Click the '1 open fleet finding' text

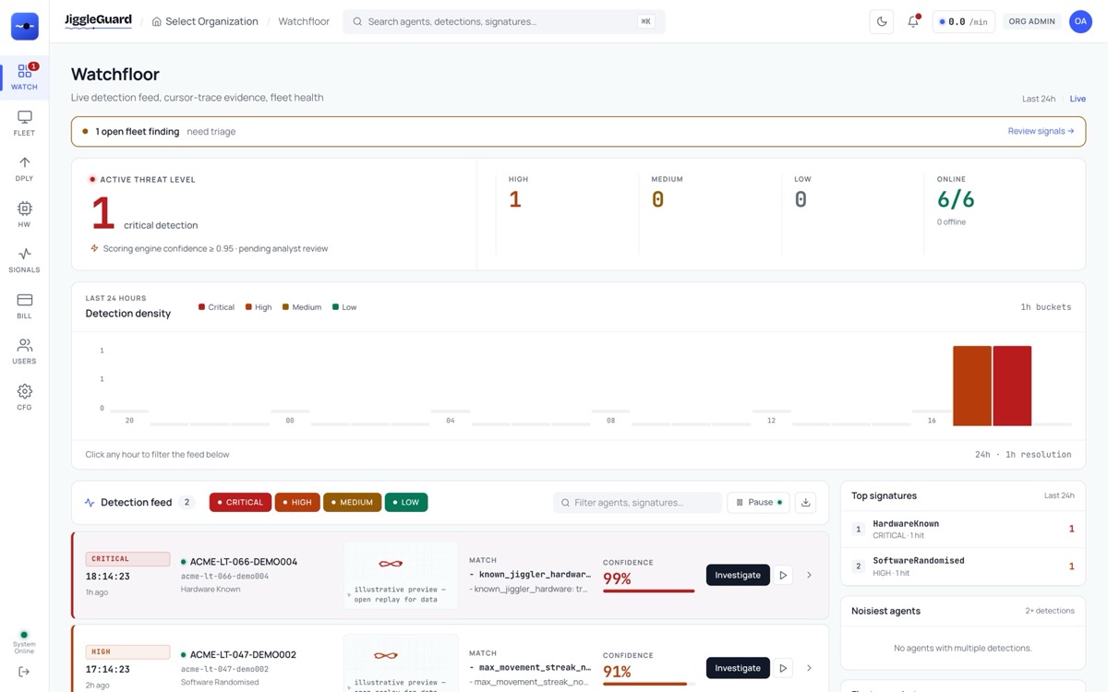pos(138,131)
